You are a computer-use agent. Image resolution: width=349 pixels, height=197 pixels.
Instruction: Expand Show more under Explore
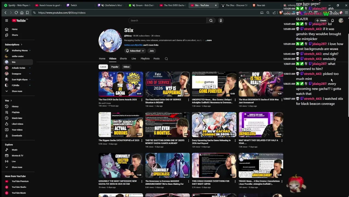(17, 167)
